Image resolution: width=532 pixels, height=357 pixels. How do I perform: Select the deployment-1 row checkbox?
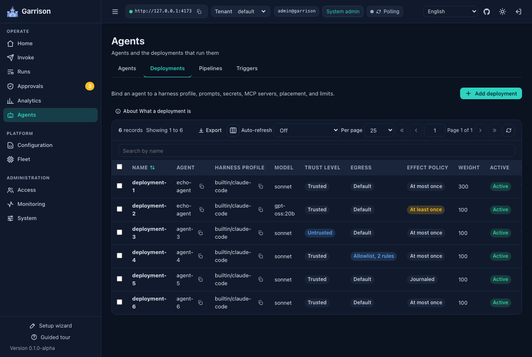pyautogui.click(x=120, y=186)
